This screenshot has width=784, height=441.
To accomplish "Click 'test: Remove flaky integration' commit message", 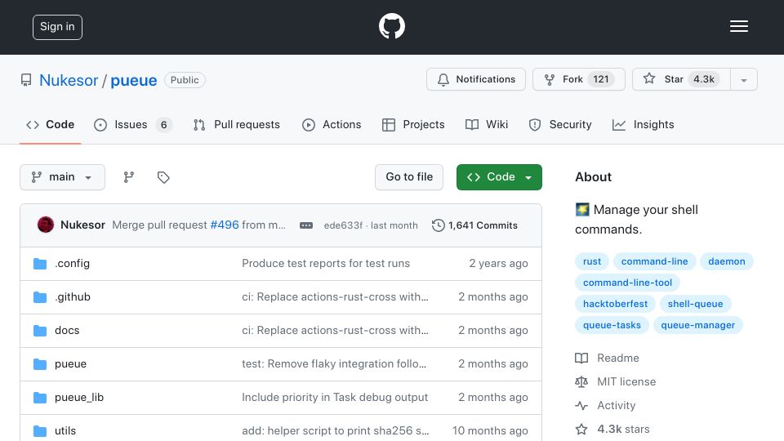I will pos(334,364).
